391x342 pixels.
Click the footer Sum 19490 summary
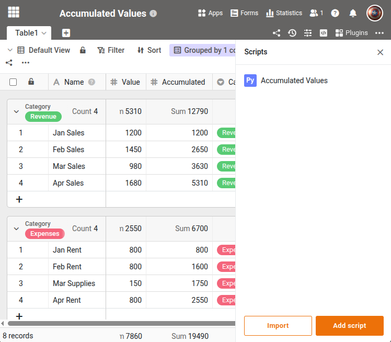coord(190,336)
